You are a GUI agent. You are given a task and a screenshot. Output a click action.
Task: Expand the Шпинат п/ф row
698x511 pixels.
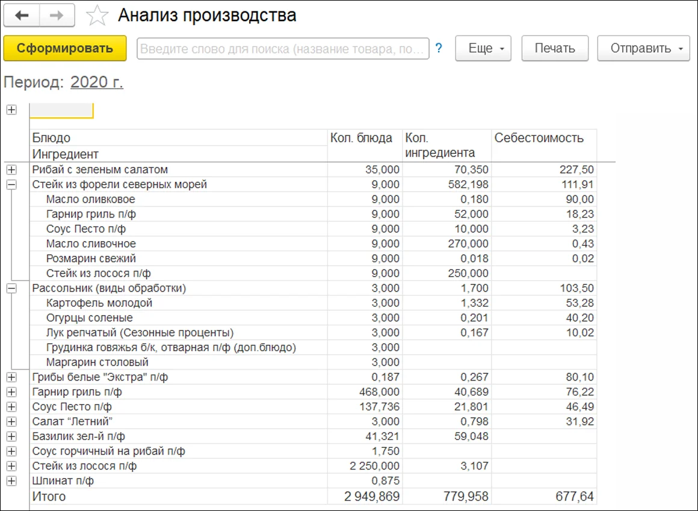click(11, 481)
